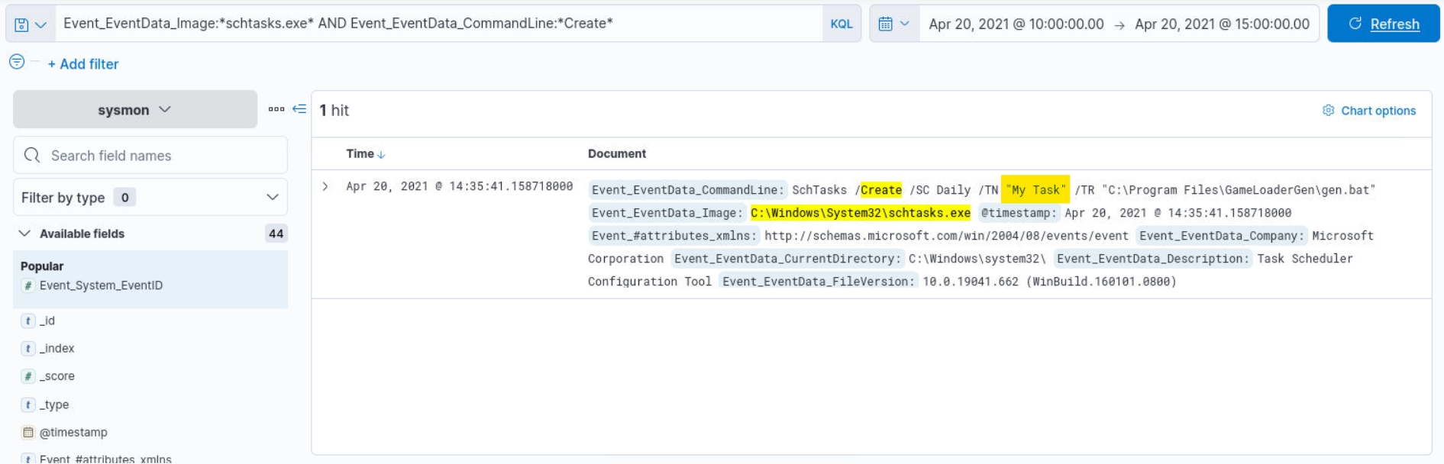The height and width of the screenshot is (464, 1444).
Task: Open the saved query menu icon
Action: click(x=30, y=24)
